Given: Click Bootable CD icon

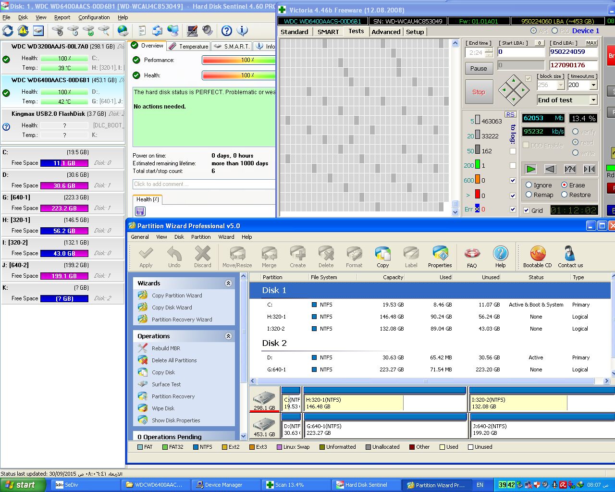Looking at the screenshot, I should 537,257.
